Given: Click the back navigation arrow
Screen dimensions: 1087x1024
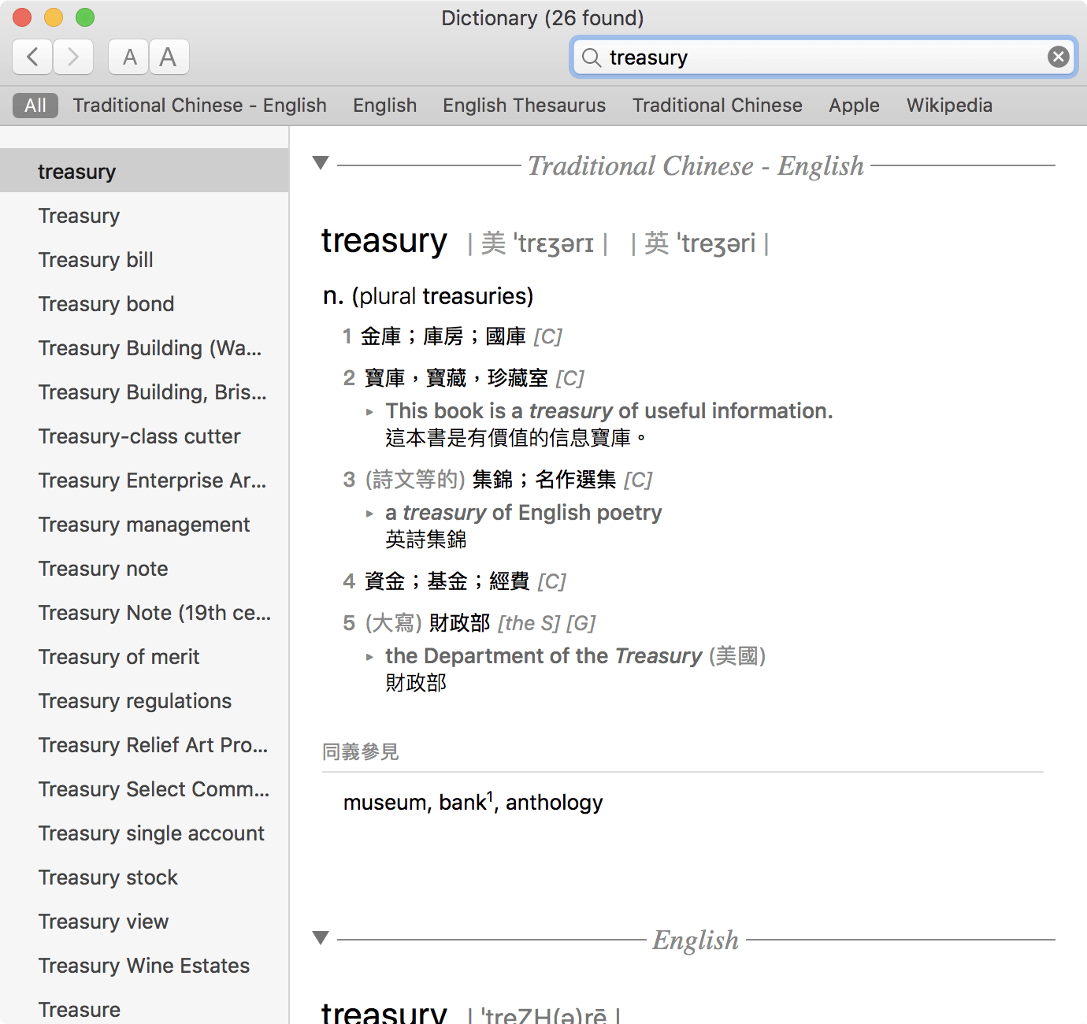Looking at the screenshot, I should pos(32,57).
